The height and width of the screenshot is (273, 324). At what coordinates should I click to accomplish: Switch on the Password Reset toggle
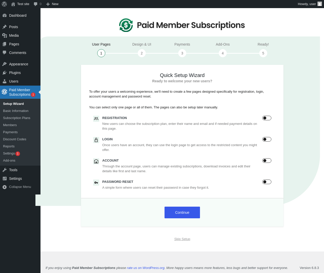coord(267,182)
